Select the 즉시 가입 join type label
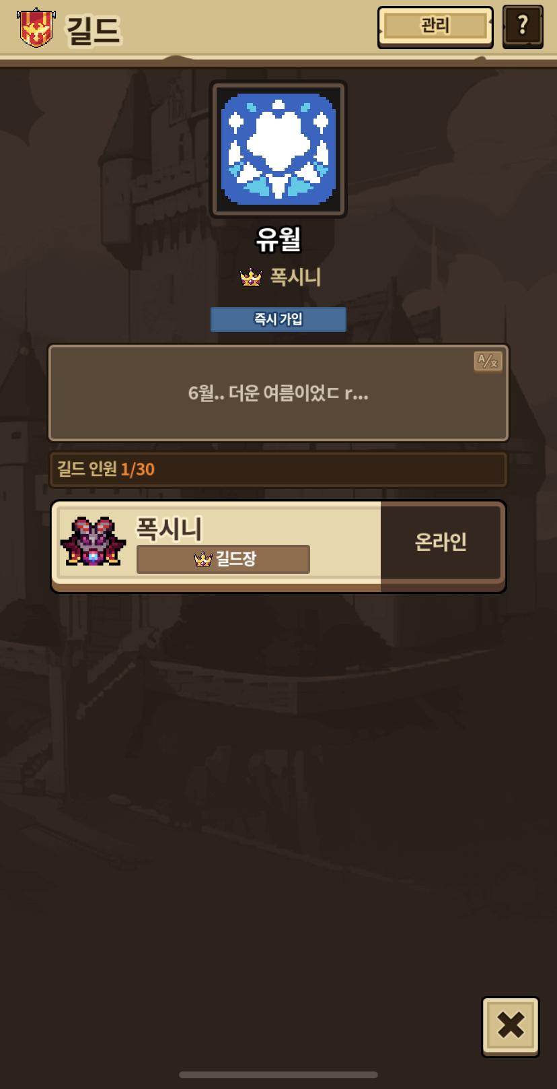Image resolution: width=557 pixels, height=1089 pixels. coord(278,319)
